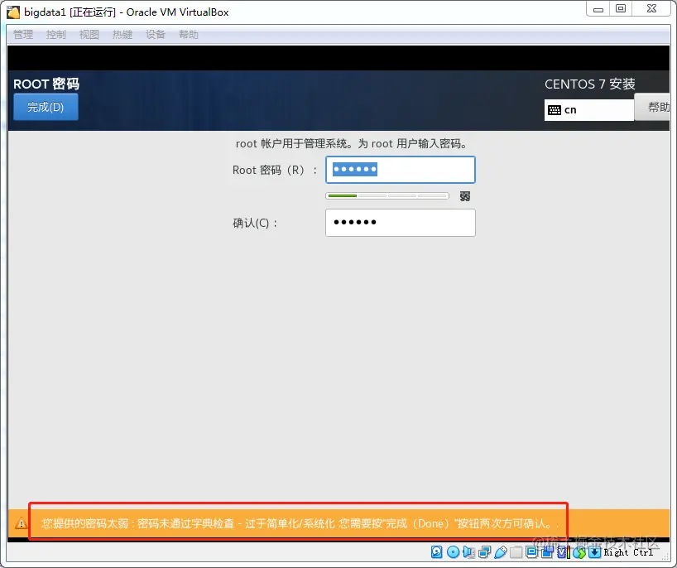This screenshot has height=568, width=677.
Task: Open the 设备 menu
Action: pyautogui.click(x=156, y=35)
